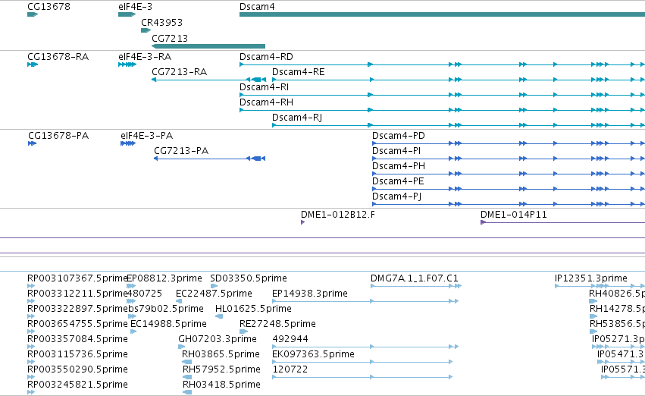Click the EK097363.5prime EST label
Viewport: 645px width, 396px height.
313,354
